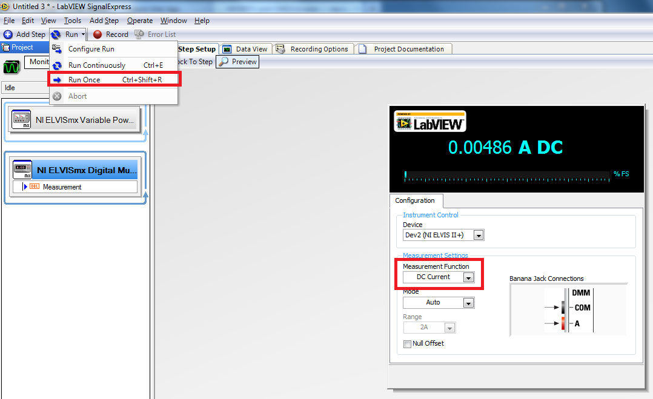Click the Add Step plus icon
This screenshot has height=399, width=653.
(8, 35)
